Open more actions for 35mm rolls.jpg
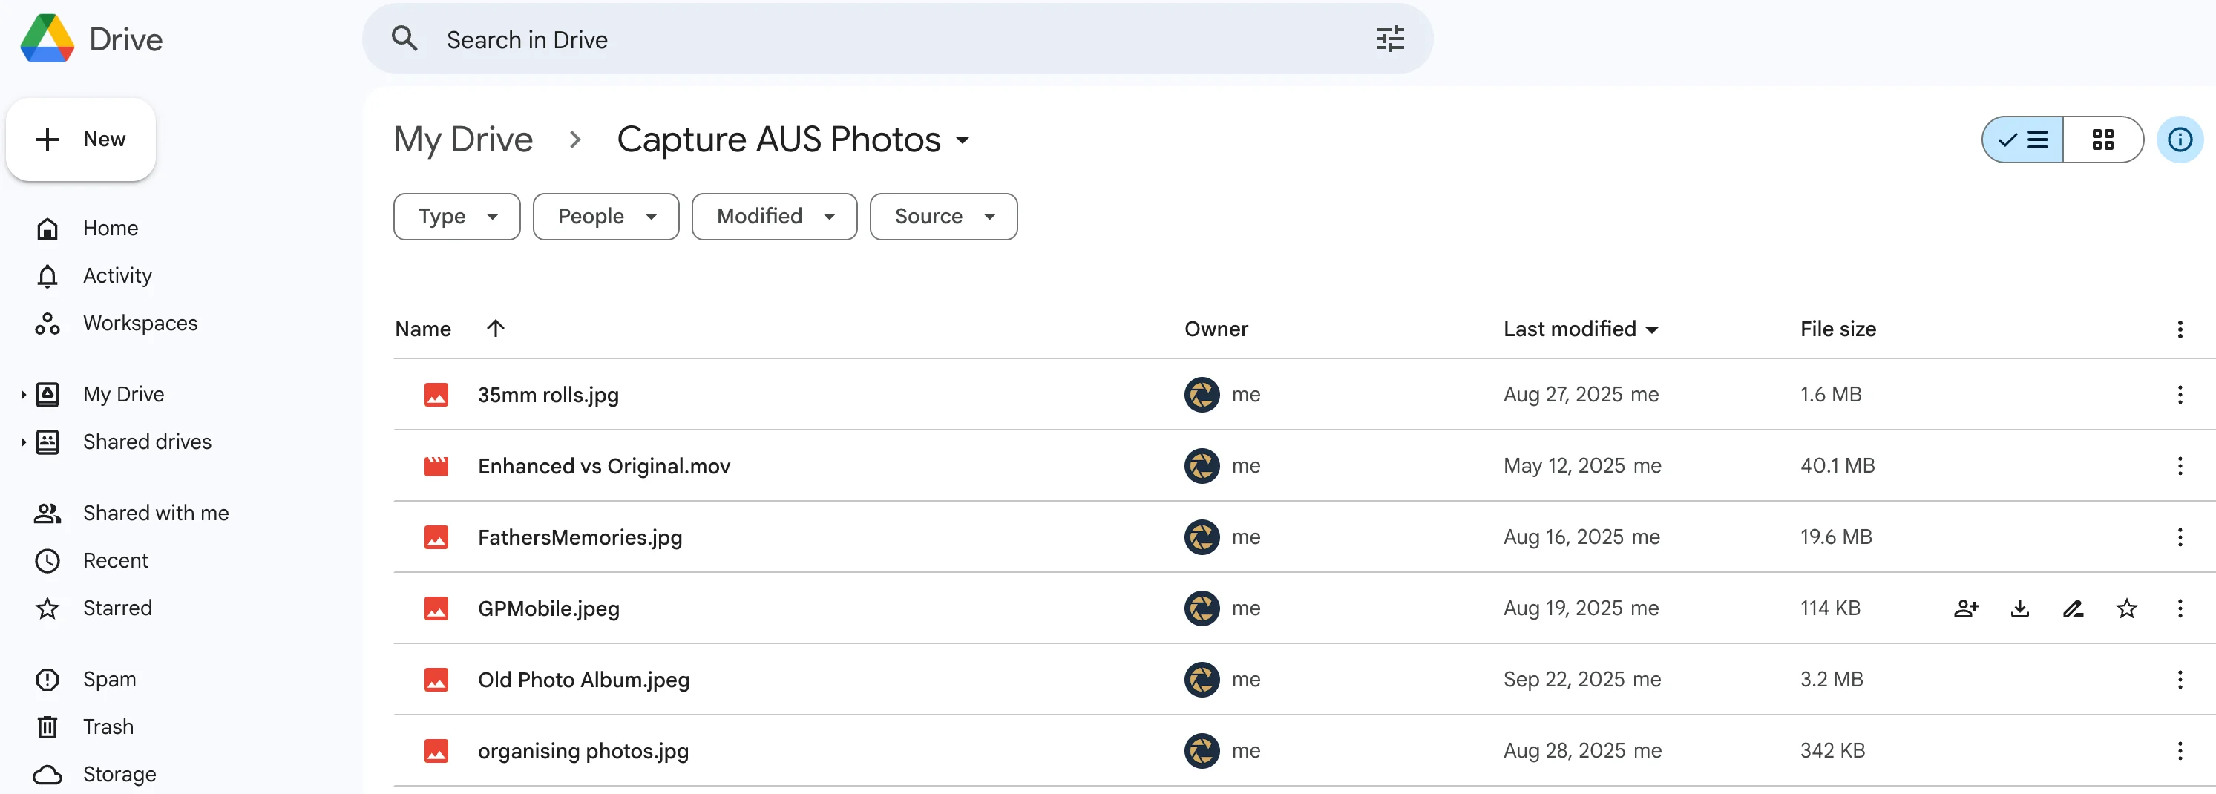The width and height of the screenshot is (2216, 794). [2180, 395]
